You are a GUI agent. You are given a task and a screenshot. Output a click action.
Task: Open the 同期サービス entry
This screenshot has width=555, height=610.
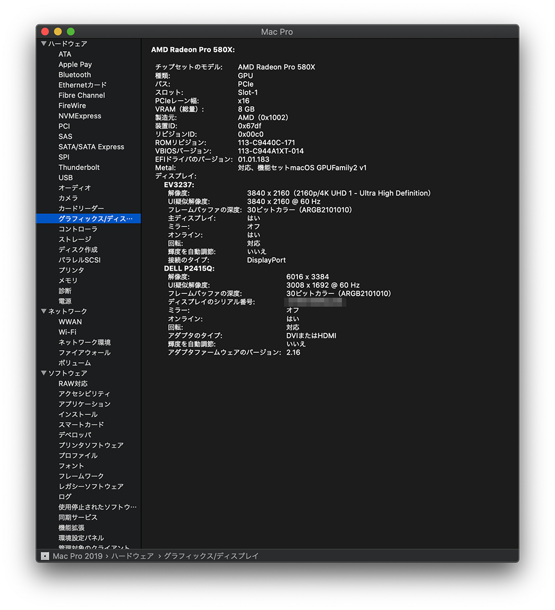78,517
